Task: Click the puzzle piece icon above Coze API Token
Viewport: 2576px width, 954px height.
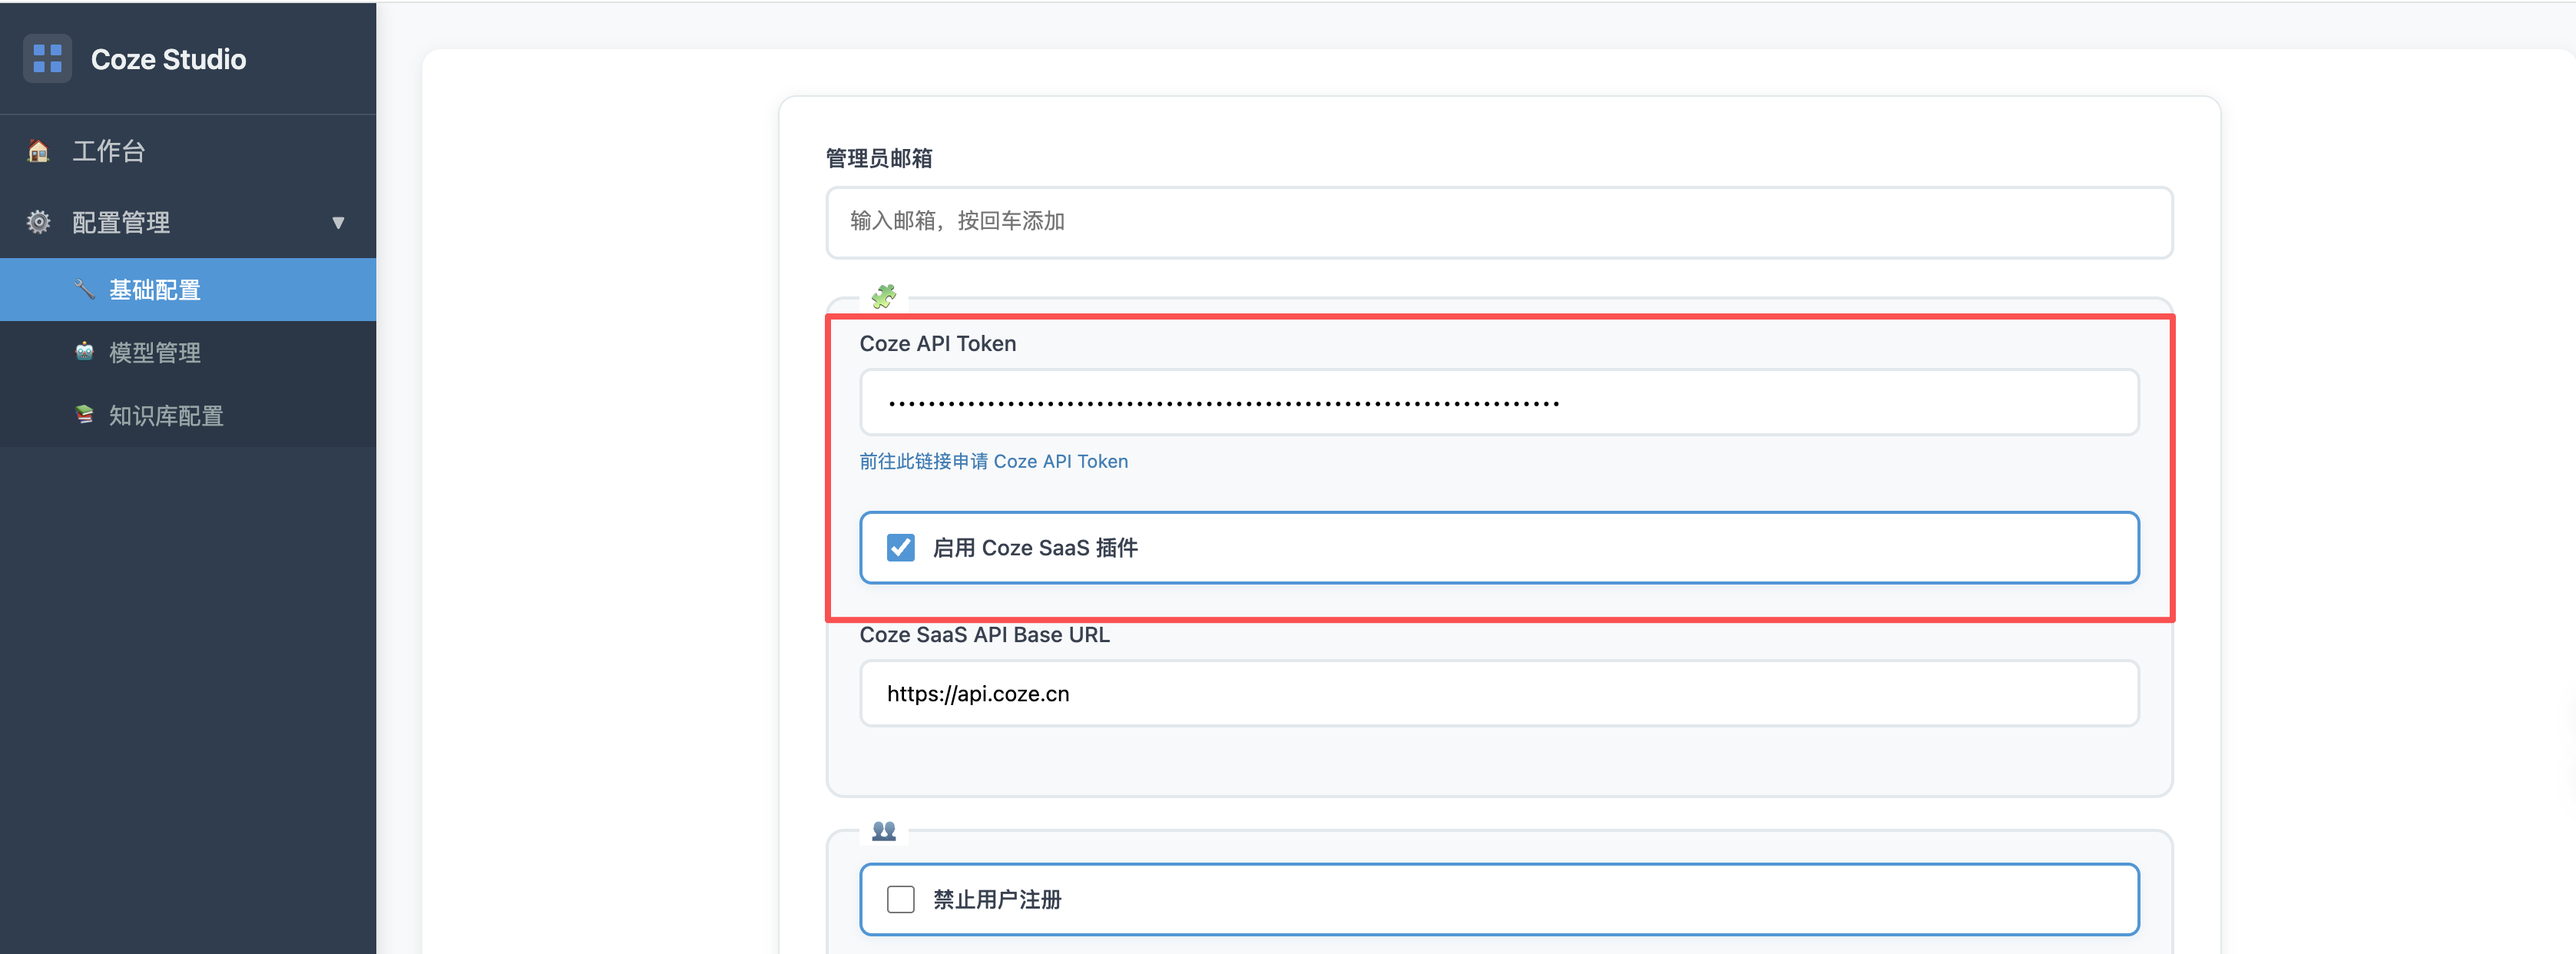Action: point(884,295)
